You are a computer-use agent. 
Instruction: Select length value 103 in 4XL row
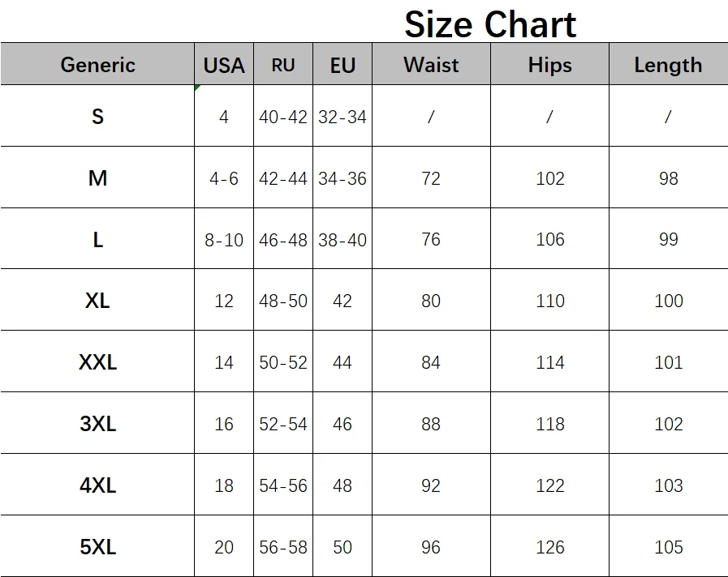click(669, 485)
